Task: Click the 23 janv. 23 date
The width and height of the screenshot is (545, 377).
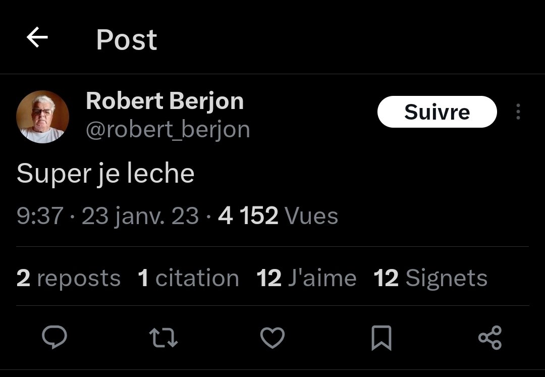Action: pos(140,216)
